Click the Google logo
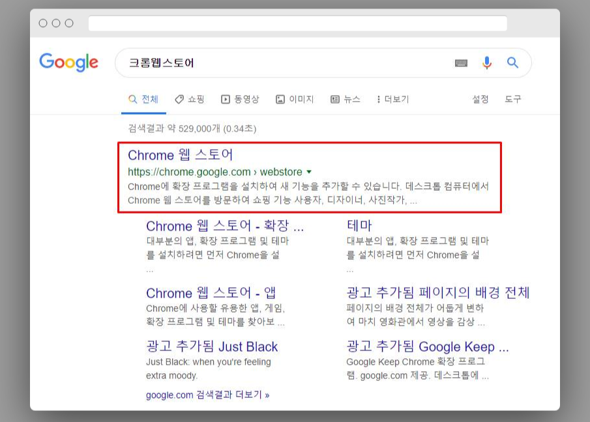The image size is (590, 422). tap(68, 63)
